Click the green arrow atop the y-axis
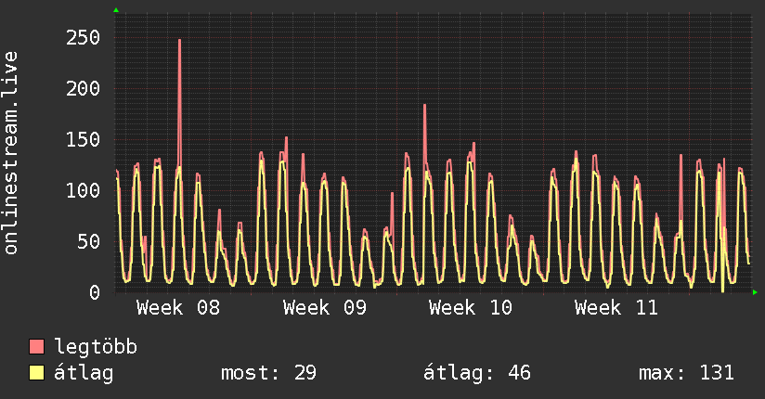This screenshot has height=399, width=765. [x=116, y=10]
